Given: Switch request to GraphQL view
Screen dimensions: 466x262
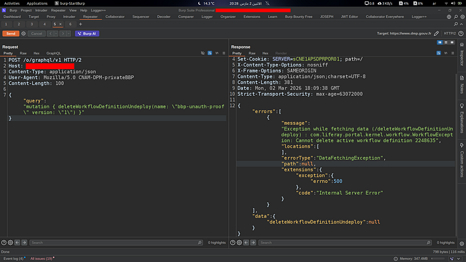Looking at the screenshot, I should (53, 53).
